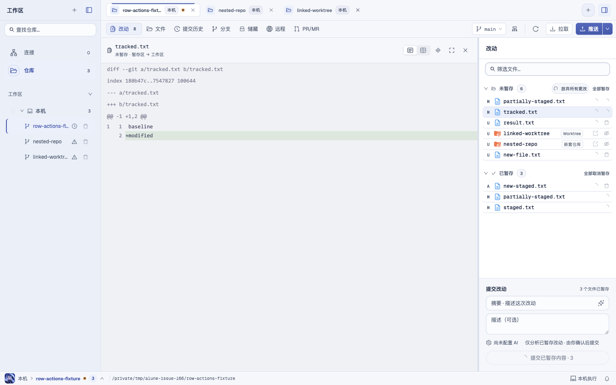This screenshot has width=616, height=385.
Task: Collapse the 本机 repository group
Action: 22,111
